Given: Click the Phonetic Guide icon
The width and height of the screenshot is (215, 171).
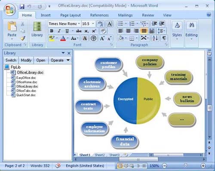Looking at the screenshot, I should (x=100, y=24).
